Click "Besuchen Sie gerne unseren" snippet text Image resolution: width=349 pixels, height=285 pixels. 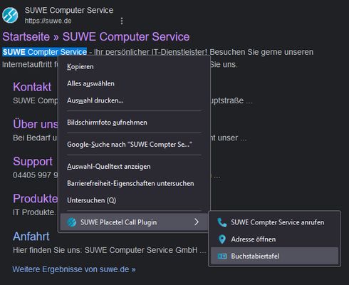tap(261, 52)
